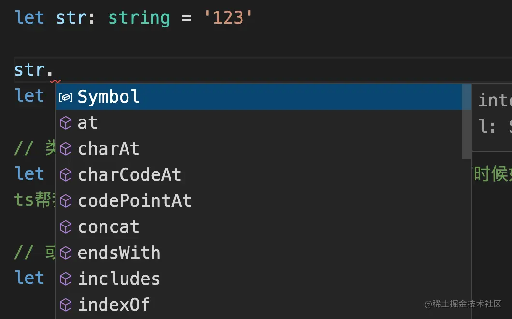Choose the at method suggestion
This screenshot has height=319, width=512.
[87, 123]
